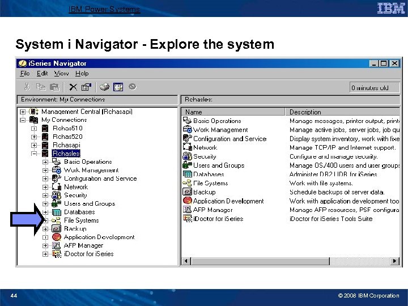
Task: Select File Systems label in left tree
Action: (x=82, y=220)
